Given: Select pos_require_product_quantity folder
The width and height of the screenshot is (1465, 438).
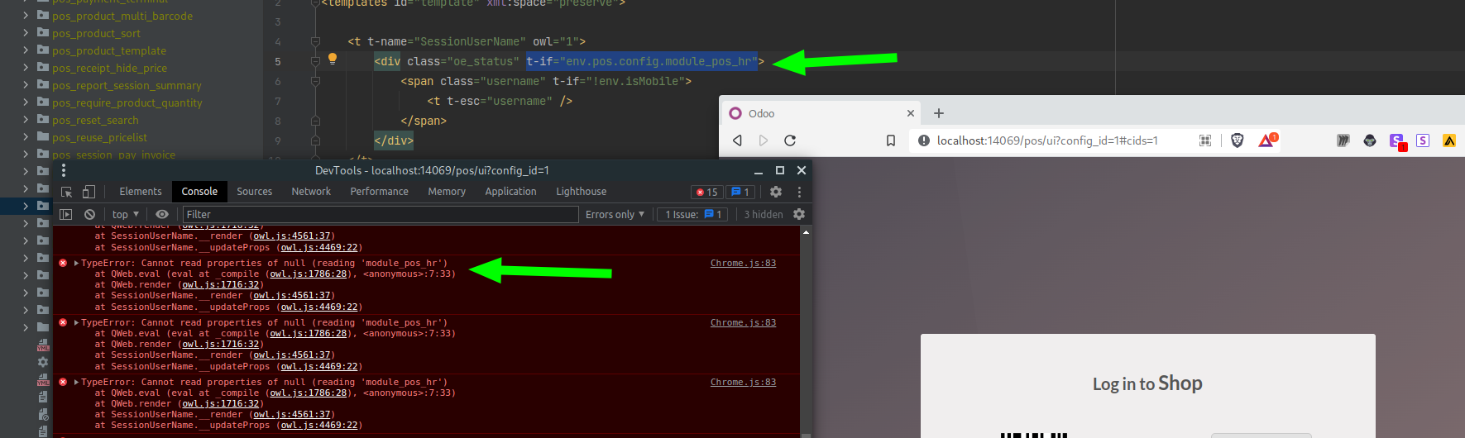Looking at the screenshot, I should (x=127, y=102).
